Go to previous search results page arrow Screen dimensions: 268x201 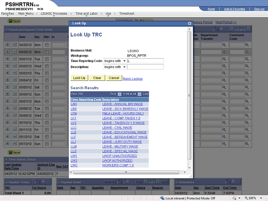(119, 94)
